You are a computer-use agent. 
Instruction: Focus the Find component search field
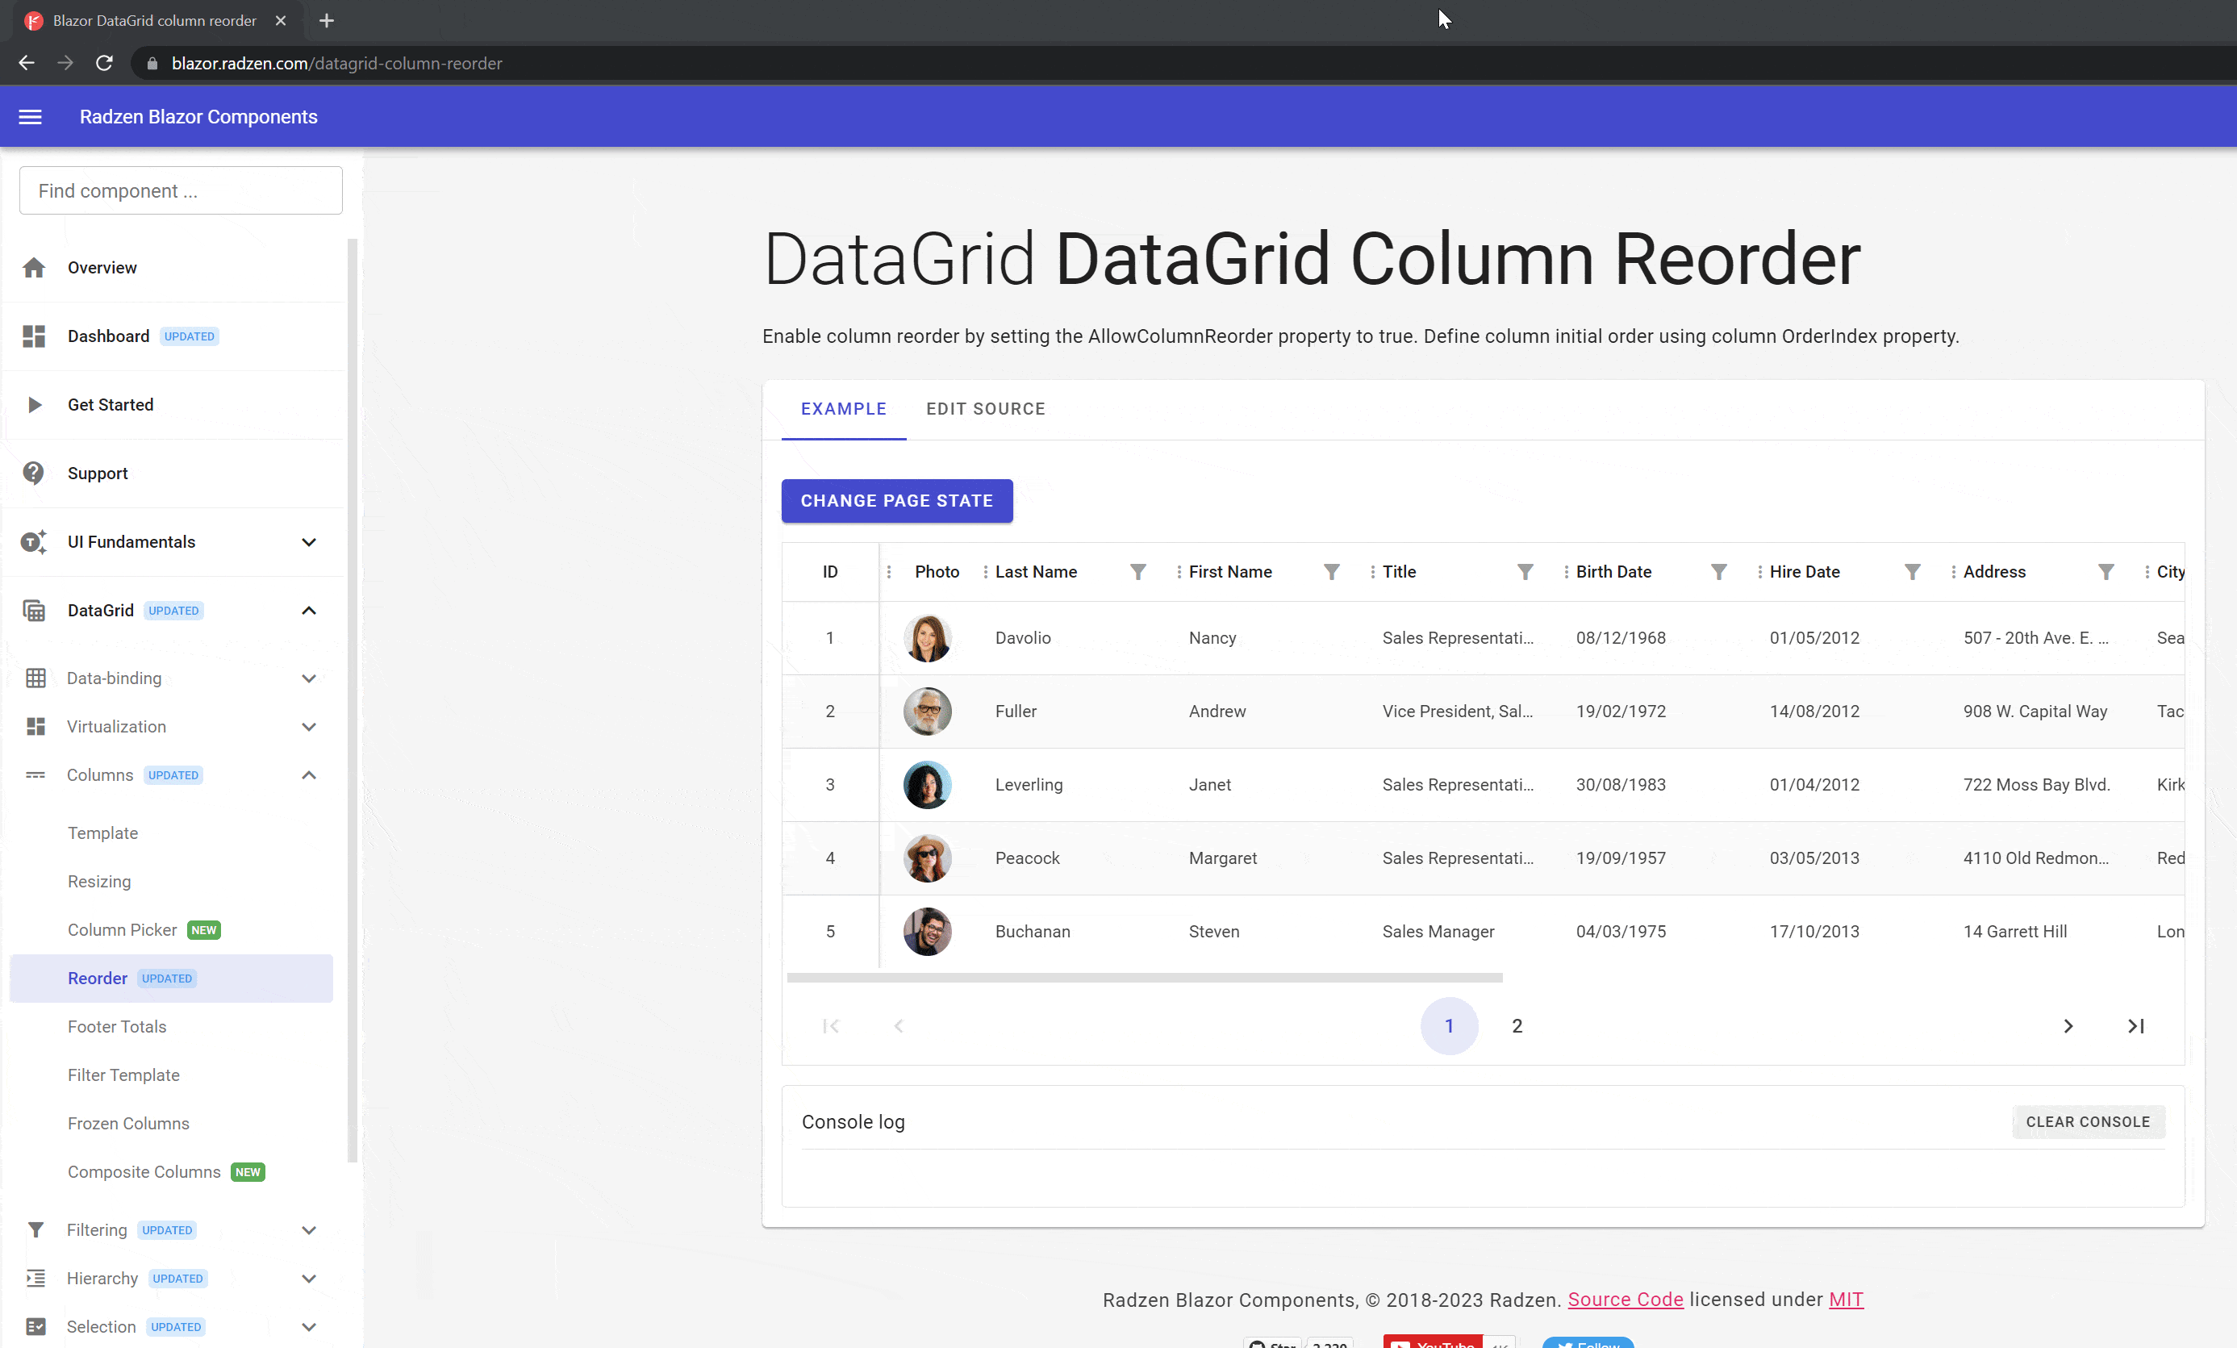[181, 190]
